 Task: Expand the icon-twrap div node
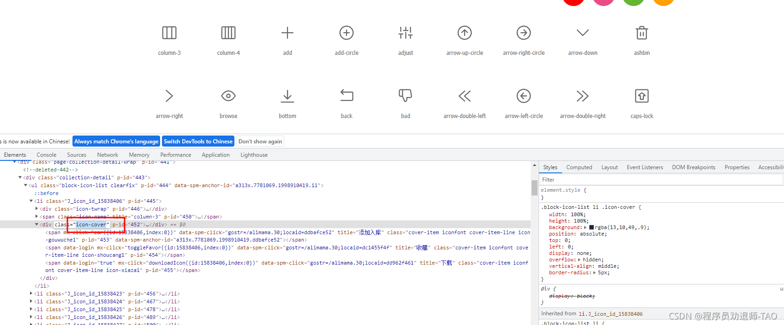pyautogui.click(x=36, y=209)
